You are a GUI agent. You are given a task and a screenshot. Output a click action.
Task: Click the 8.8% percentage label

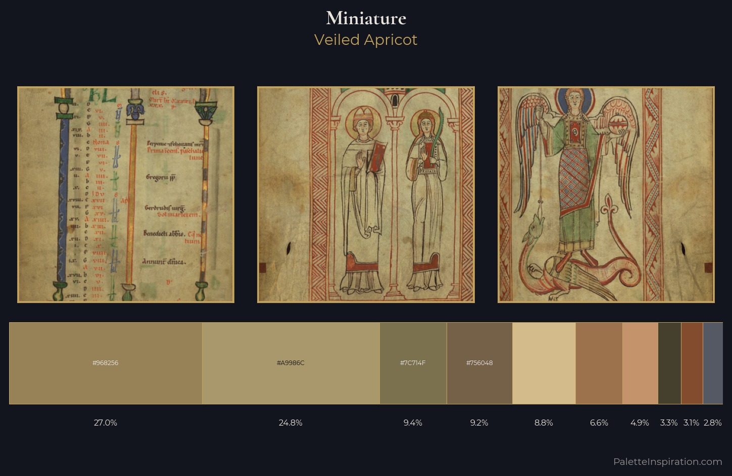(x=544, y=423)
